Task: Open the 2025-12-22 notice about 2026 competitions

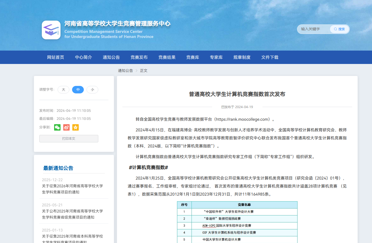Action: click(x=73, y=189)
